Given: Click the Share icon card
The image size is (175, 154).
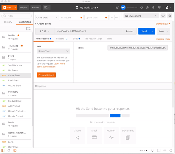Looking at the screenshot, I should [78, 136].
